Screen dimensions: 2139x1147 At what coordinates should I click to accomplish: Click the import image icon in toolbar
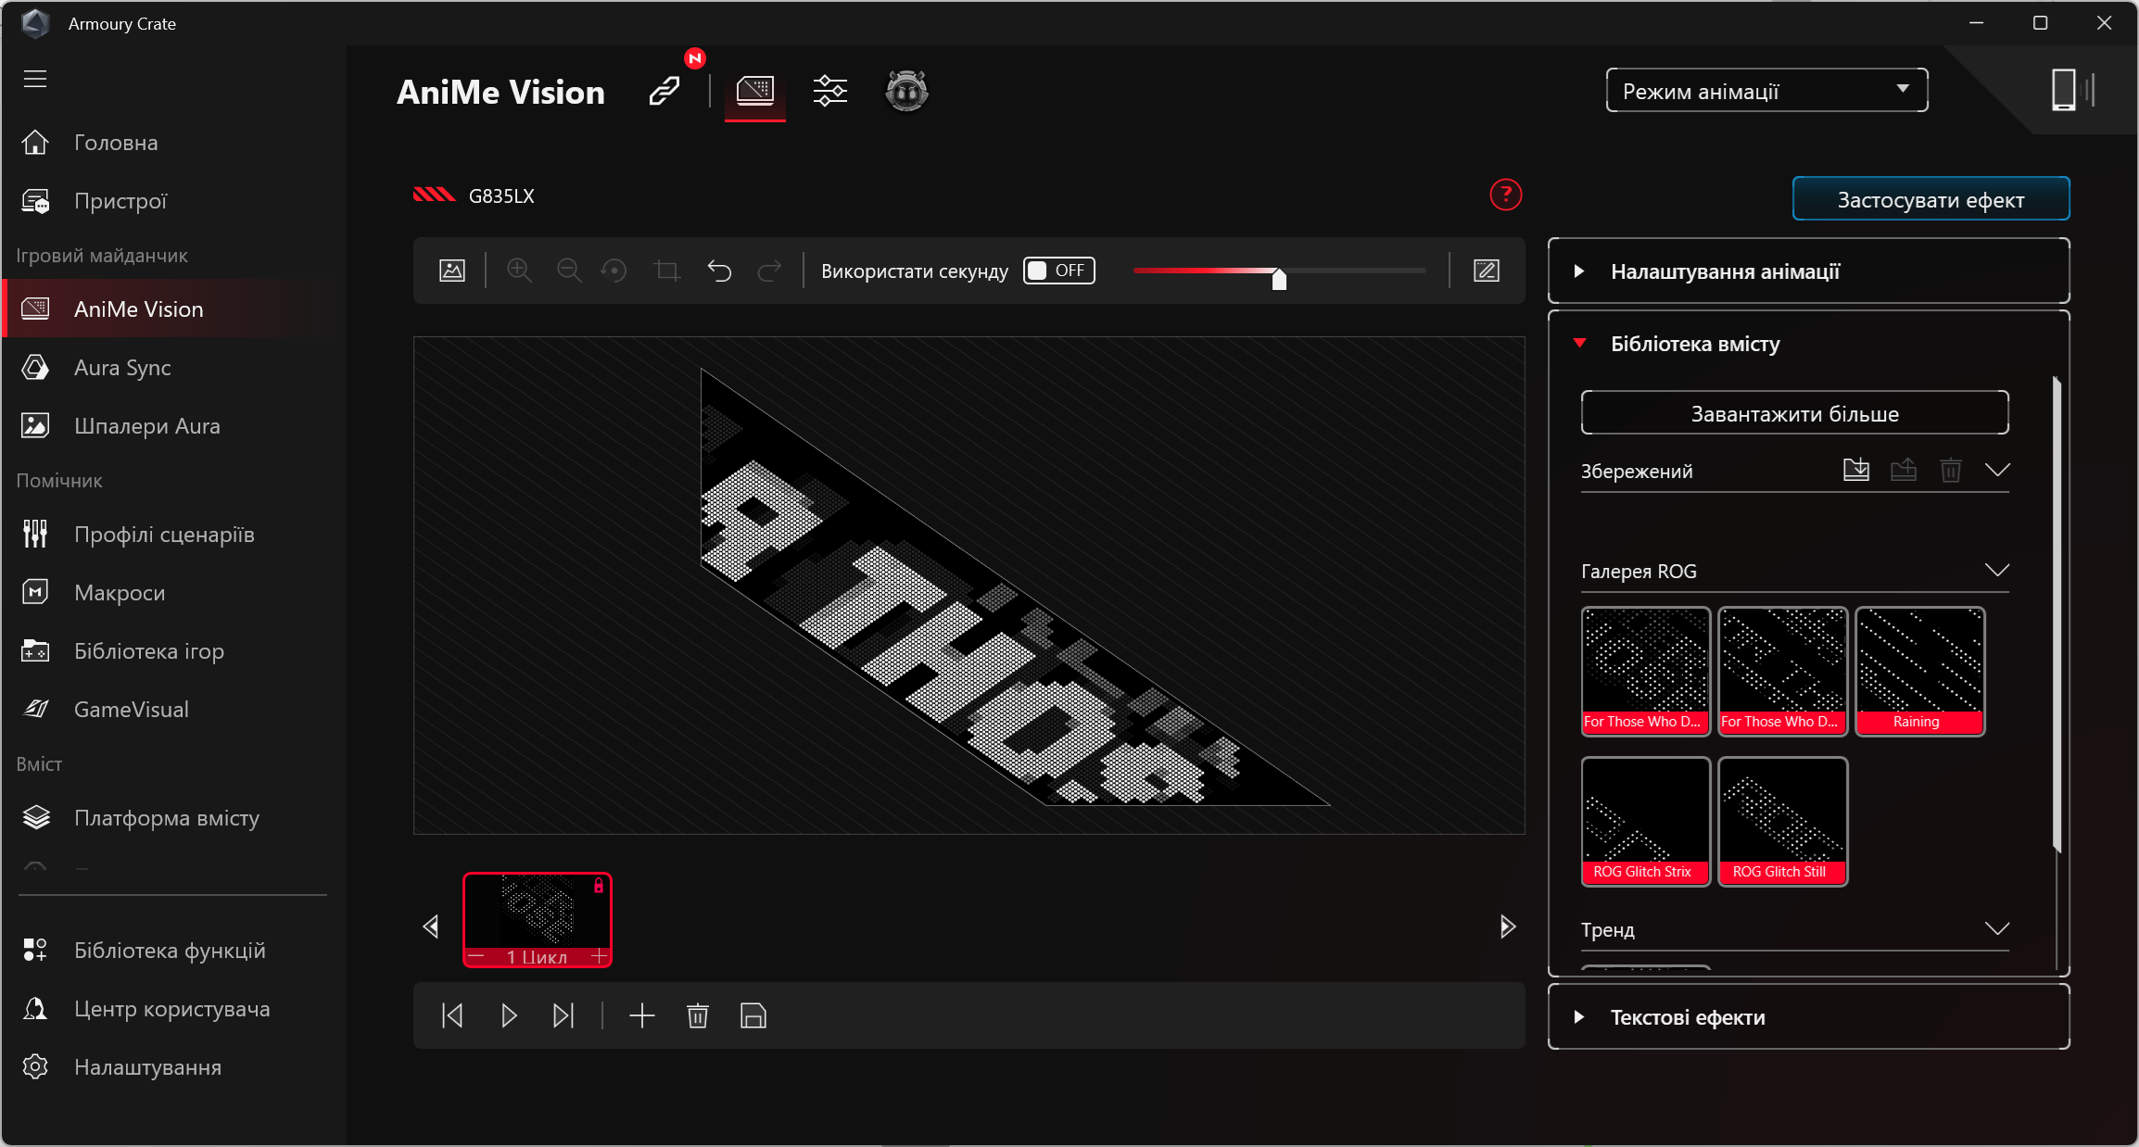click(x=452, y=271)
